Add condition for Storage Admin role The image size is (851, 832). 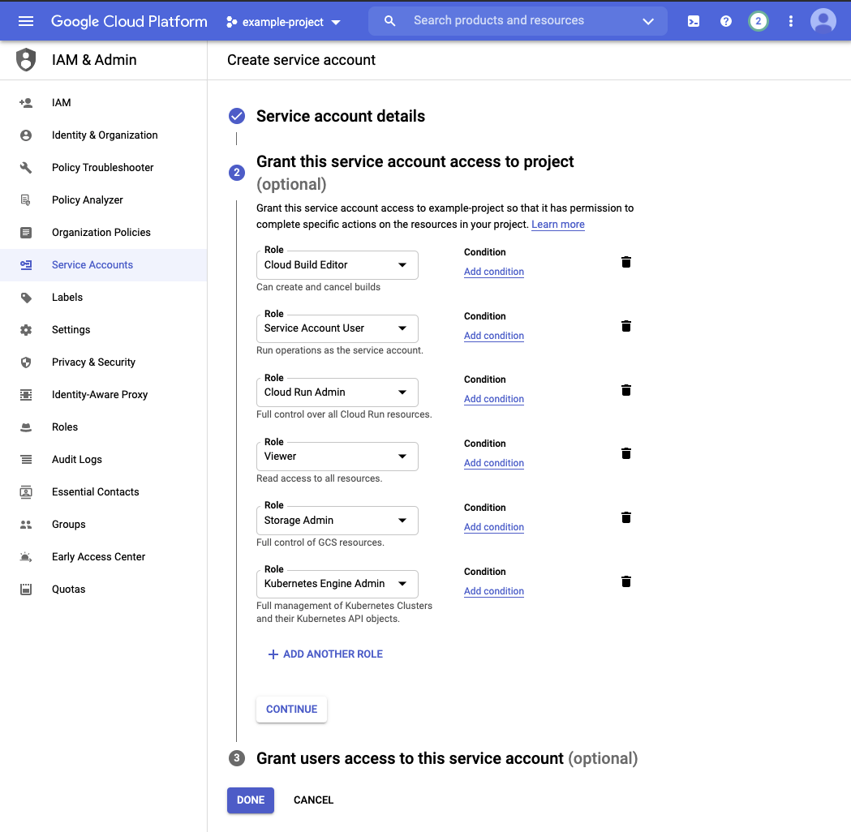point(494,526)
